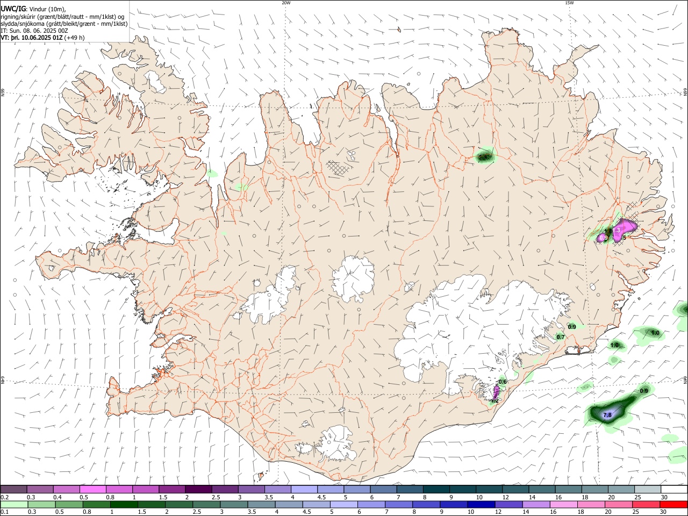Select the green 0.8 legend swatch
This screenshot has width=688, height=516.
click(96, 504)
